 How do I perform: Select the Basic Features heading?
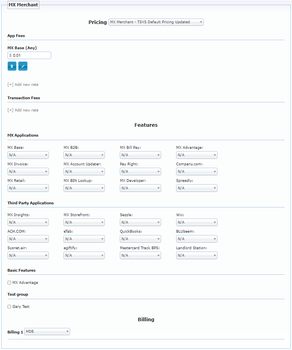tap(21, 270)
